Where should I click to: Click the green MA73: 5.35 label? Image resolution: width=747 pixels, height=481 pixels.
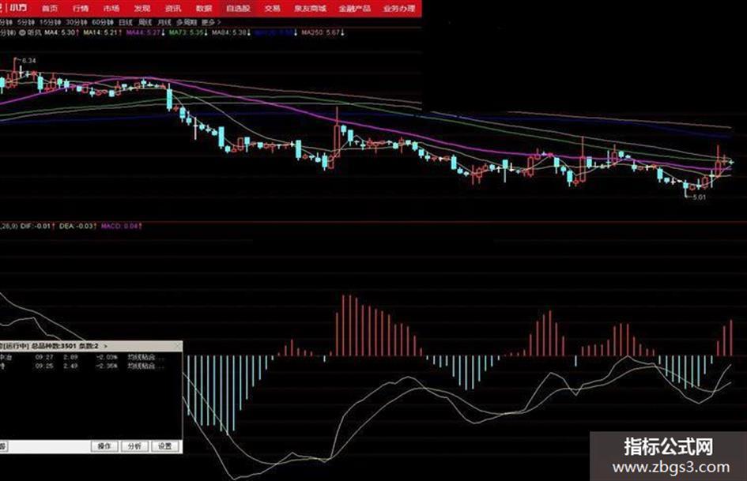click(188, 33)
